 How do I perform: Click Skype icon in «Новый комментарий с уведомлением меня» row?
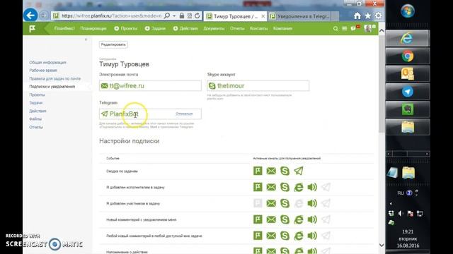click(x=285, y=219)
